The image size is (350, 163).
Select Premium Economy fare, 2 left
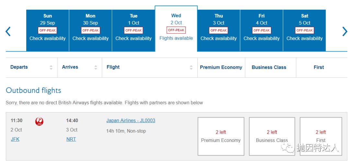click(221, 136)
